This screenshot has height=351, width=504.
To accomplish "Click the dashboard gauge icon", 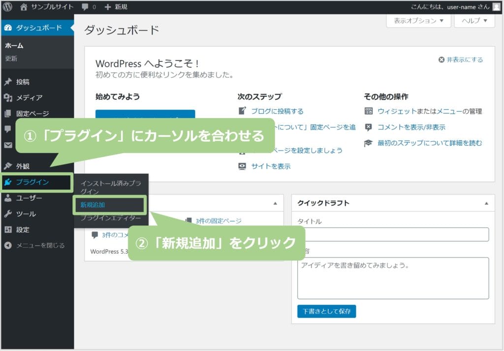I will tap(8, 28).
